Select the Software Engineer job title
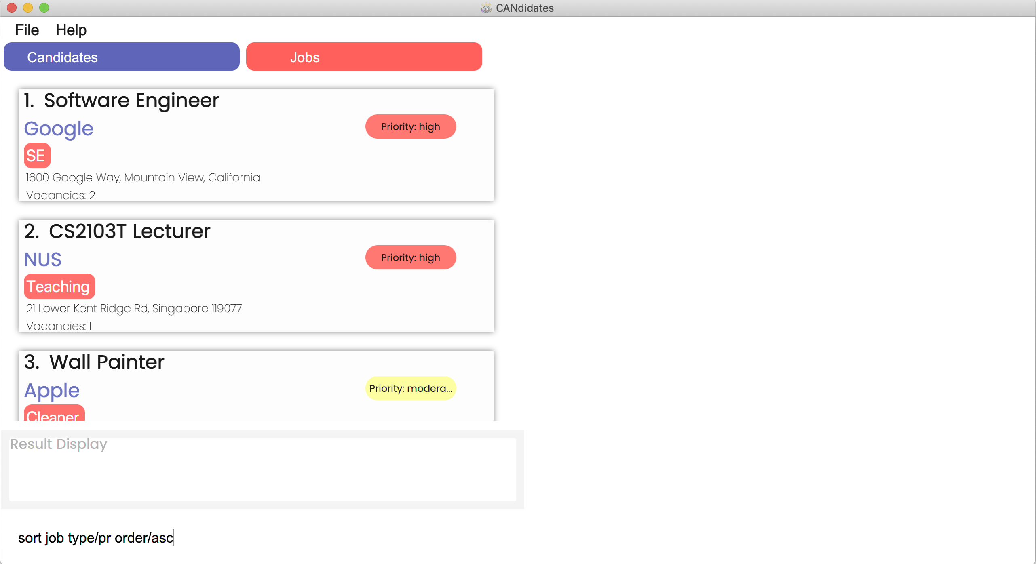Image resolution: width=1036 pixels, height=564 pixels. [x=131, y=100]
